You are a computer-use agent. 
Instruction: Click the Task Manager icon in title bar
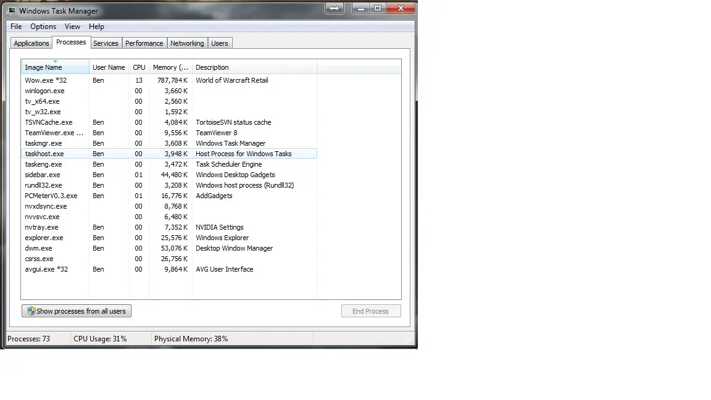(x=12, y=10)
